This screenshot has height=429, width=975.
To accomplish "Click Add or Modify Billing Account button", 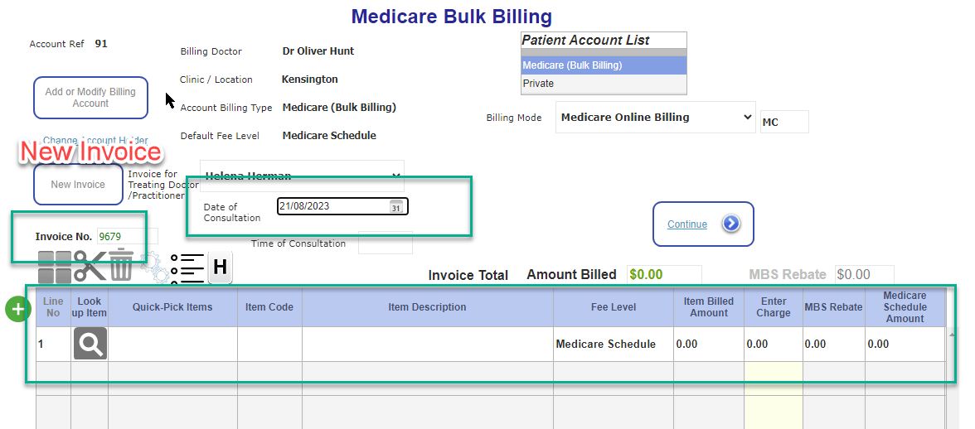I will (90, 98).
